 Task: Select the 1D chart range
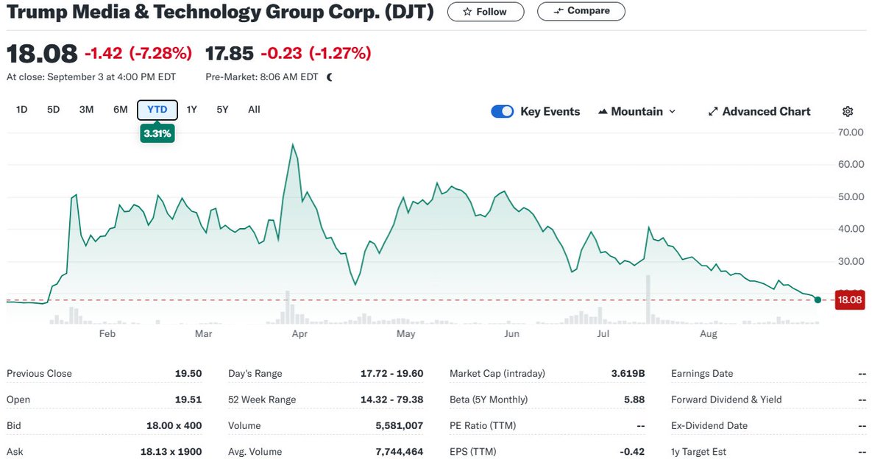click(x=22, y=110)
